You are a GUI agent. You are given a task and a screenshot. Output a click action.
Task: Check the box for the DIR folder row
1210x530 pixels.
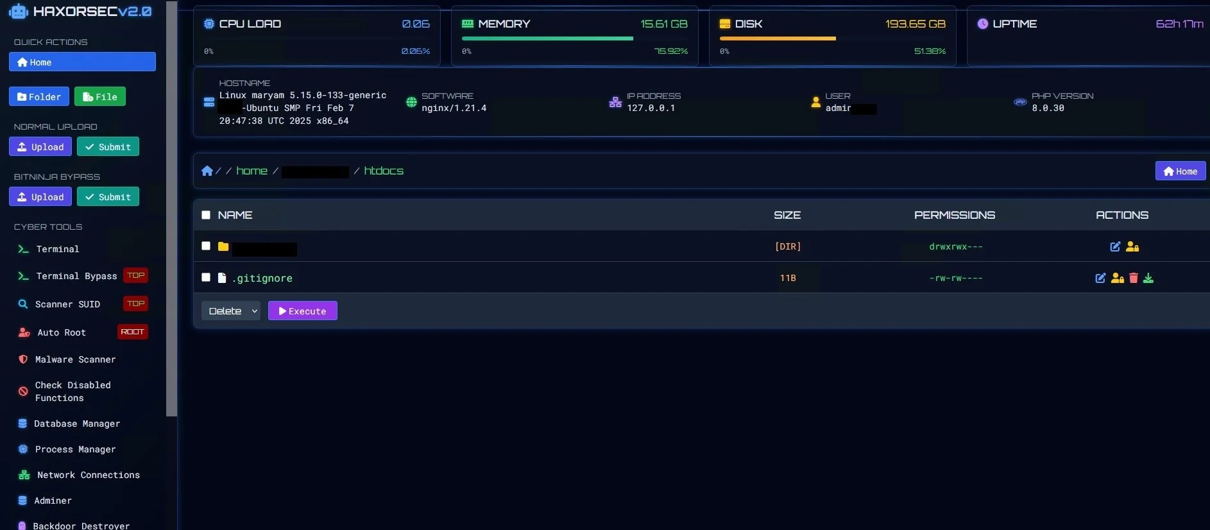pos(206,246)
